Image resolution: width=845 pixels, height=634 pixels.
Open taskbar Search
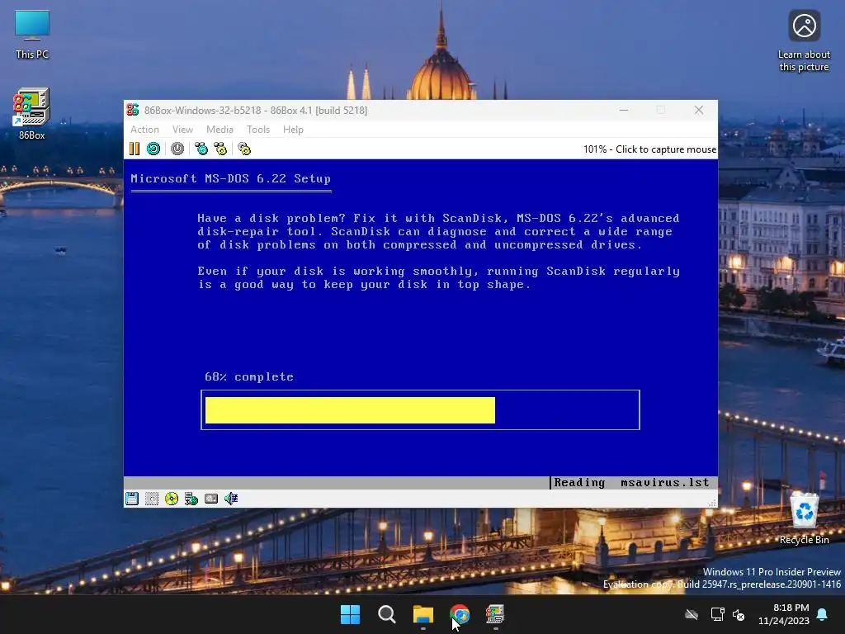pyautogui.click(x=387, y=614)
